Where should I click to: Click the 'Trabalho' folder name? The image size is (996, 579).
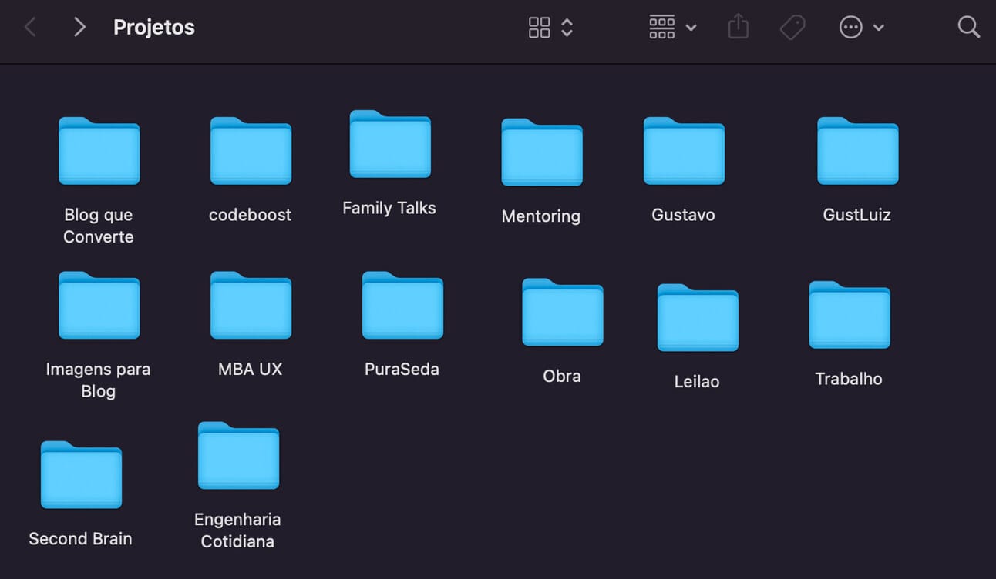849,379
